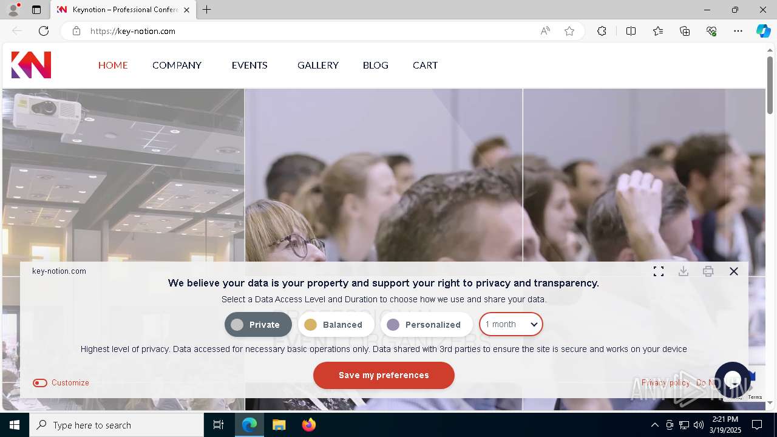
Task: Open the 1 month duration dropdown
Action: (x=511, y=325)
